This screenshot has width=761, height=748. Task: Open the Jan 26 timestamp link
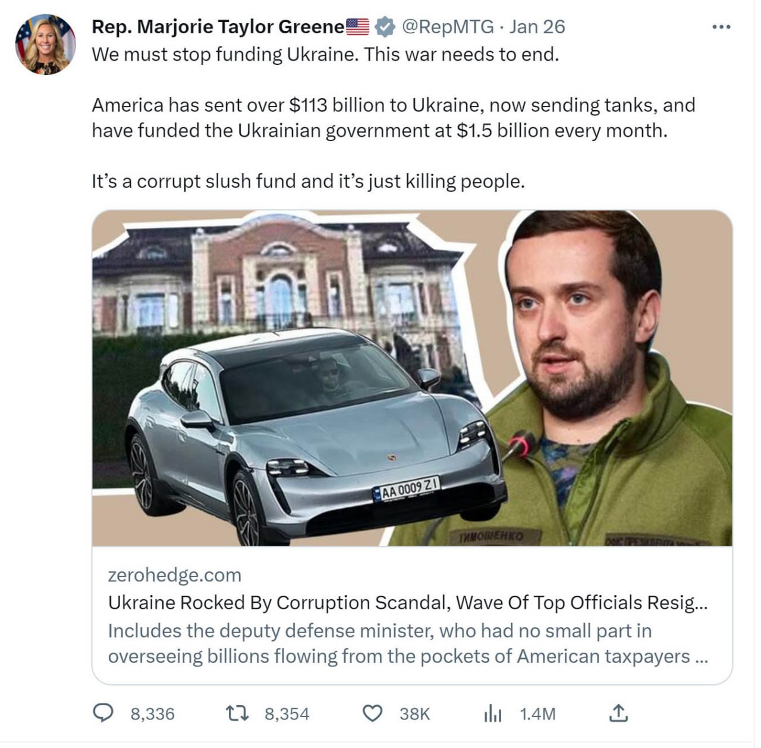pos(537,27)
